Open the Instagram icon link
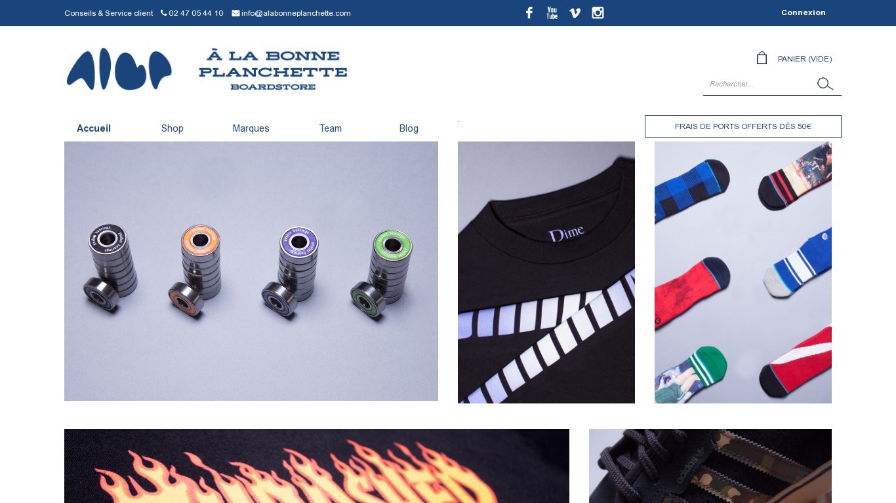The height and width of the screenshot is (503, 896). tap(598, 13)
